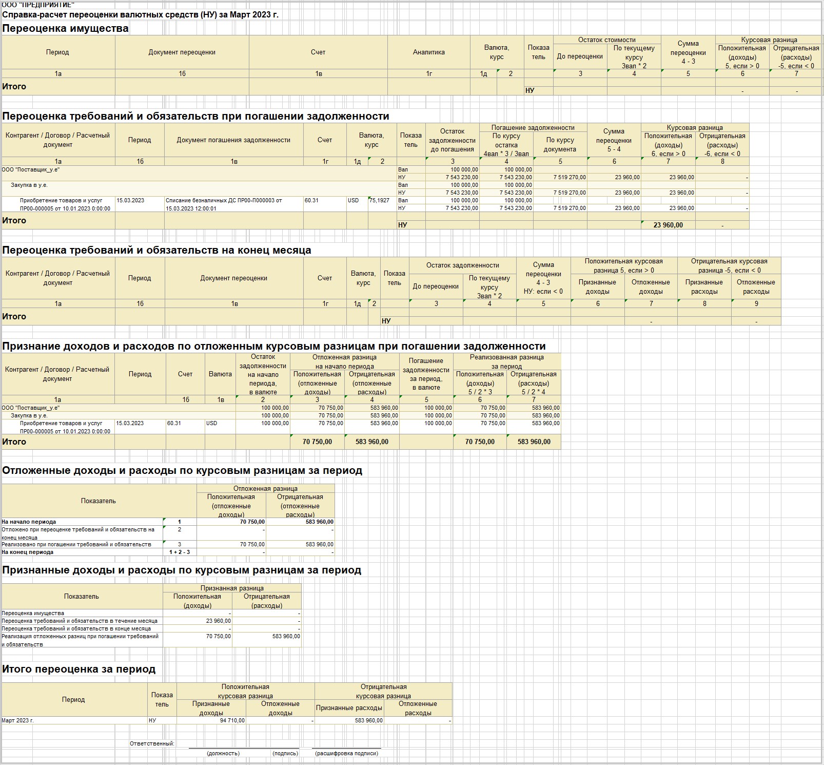The width and height of the screenshot is (824, 765).
Task: Select the "1 + 2 - 3" formula cell
Action: coord(180,552)
